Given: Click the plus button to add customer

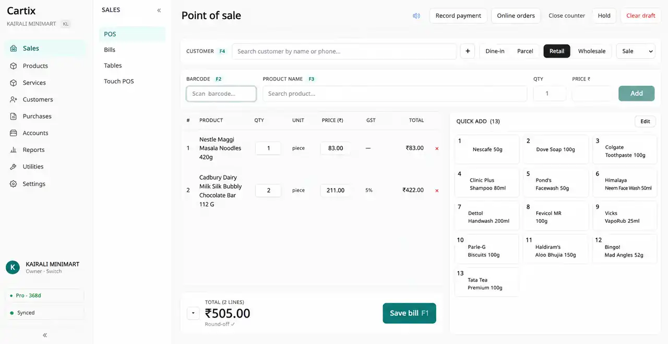Looking at the screenshot, I should [x=468, y=51].
